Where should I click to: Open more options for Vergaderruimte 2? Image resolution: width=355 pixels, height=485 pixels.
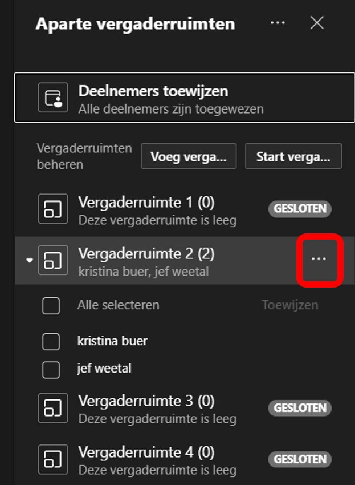(319, 259)
